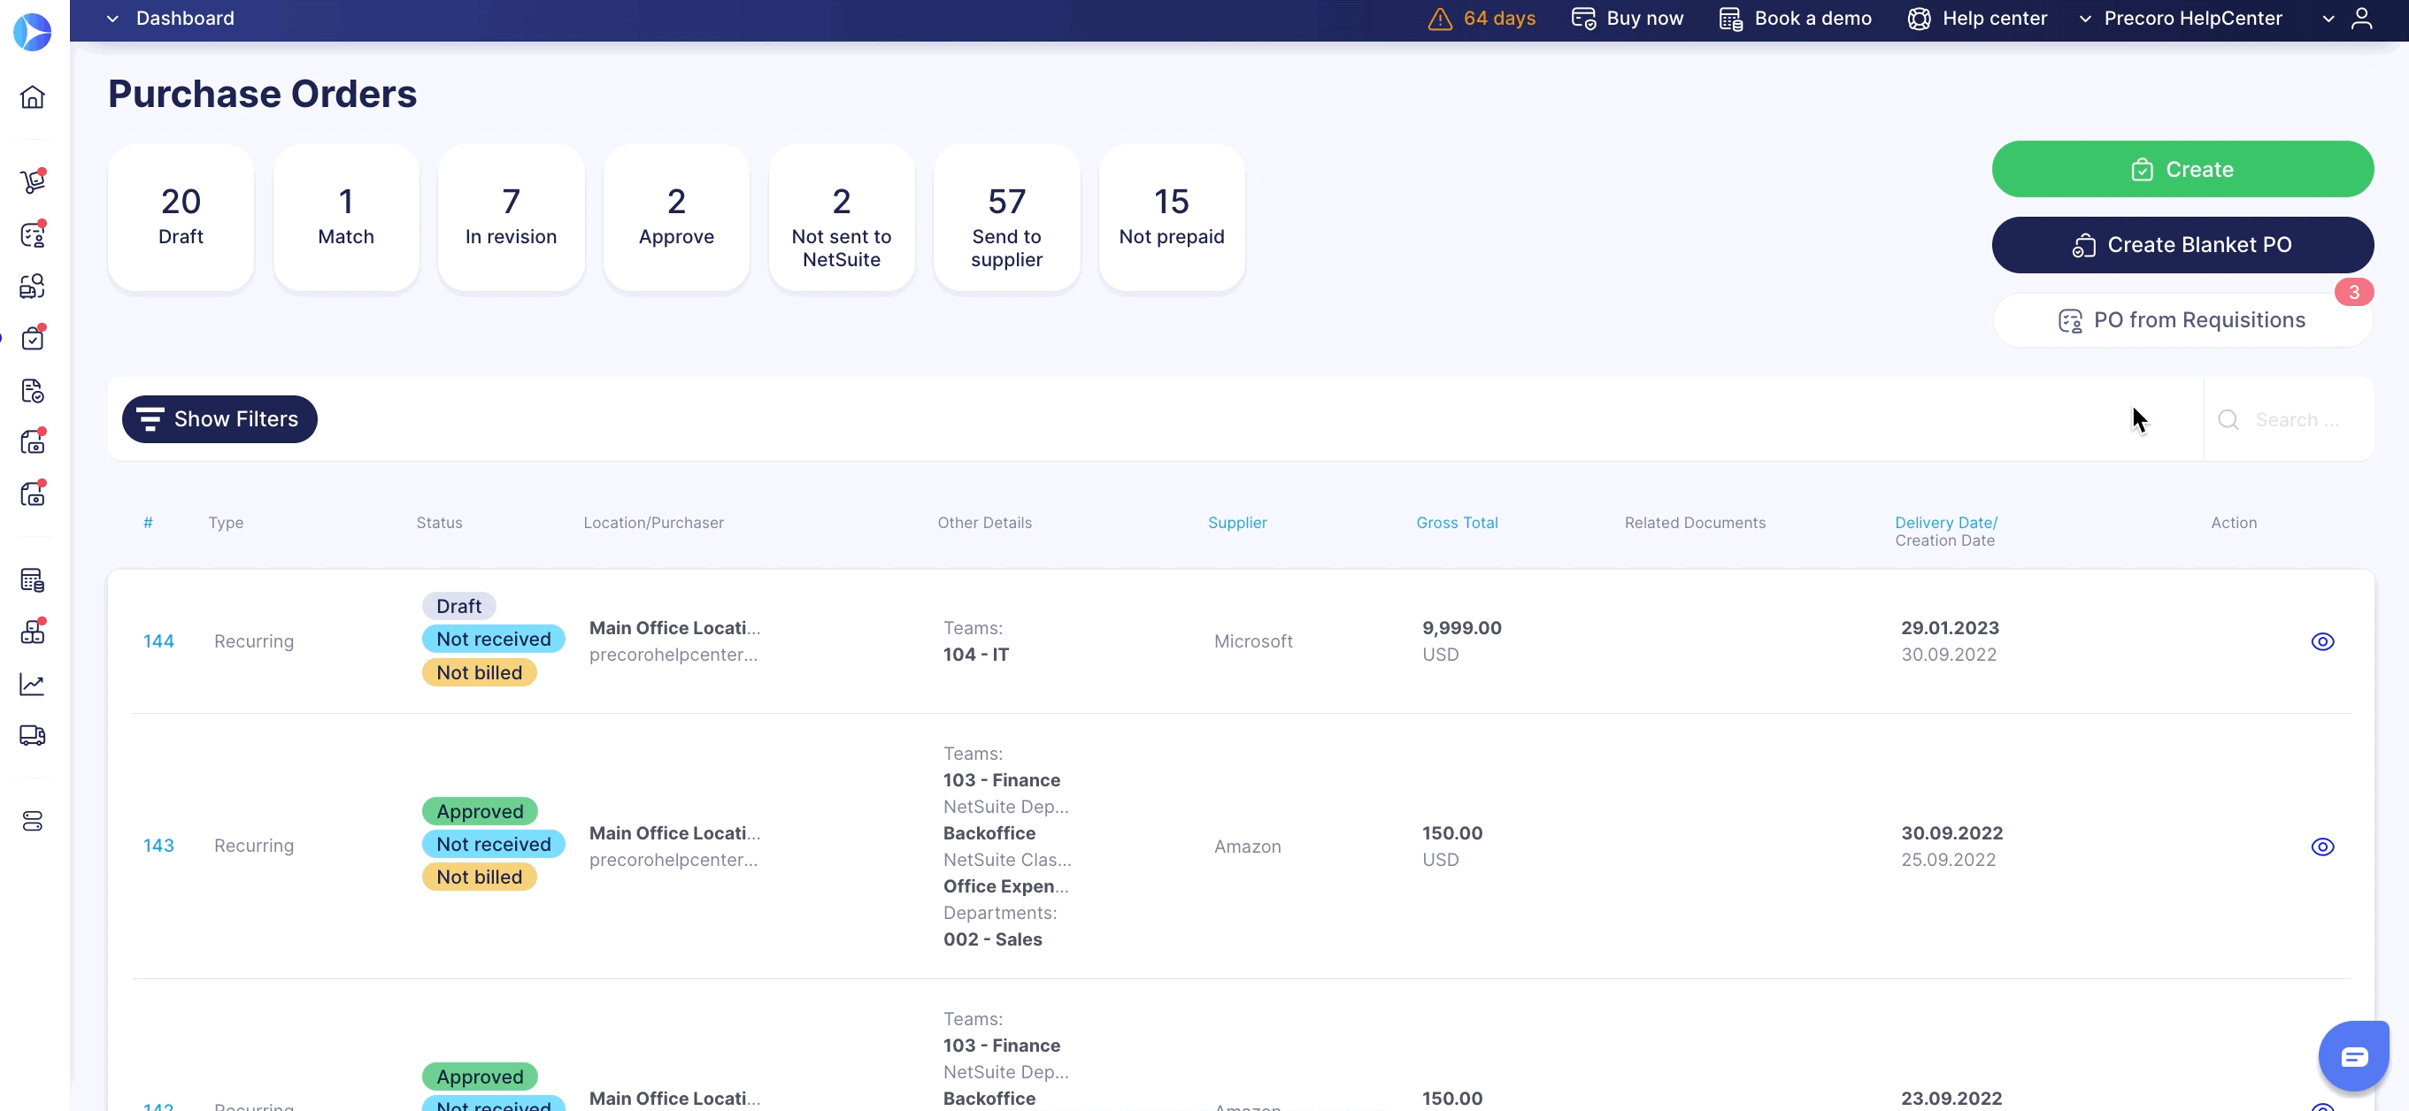
Task: Filter by 57 Send to supplier card
Action: coord(1007,217)
